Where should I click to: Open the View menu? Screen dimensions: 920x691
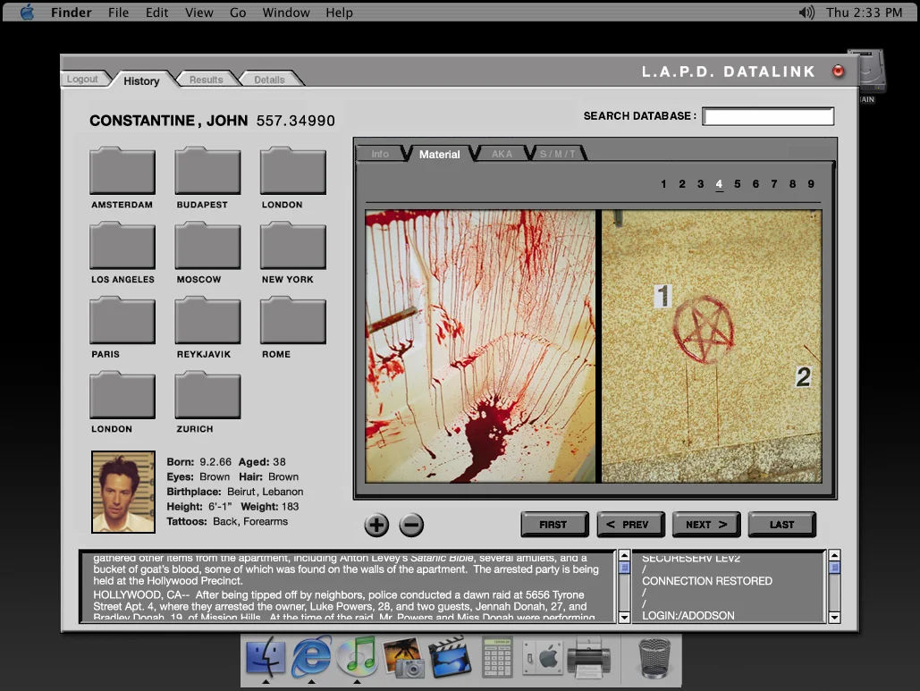point(198,13)
